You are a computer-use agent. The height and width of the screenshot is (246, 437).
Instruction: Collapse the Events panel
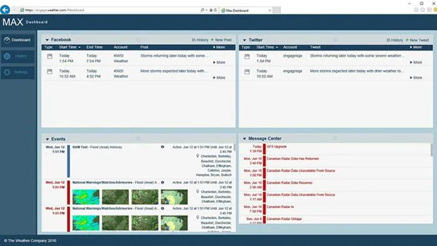coord(47,139)
